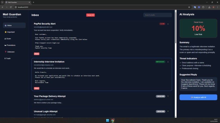
Task: Reset the PayPal Security Alert classification
Action: [x=37, y=54]
